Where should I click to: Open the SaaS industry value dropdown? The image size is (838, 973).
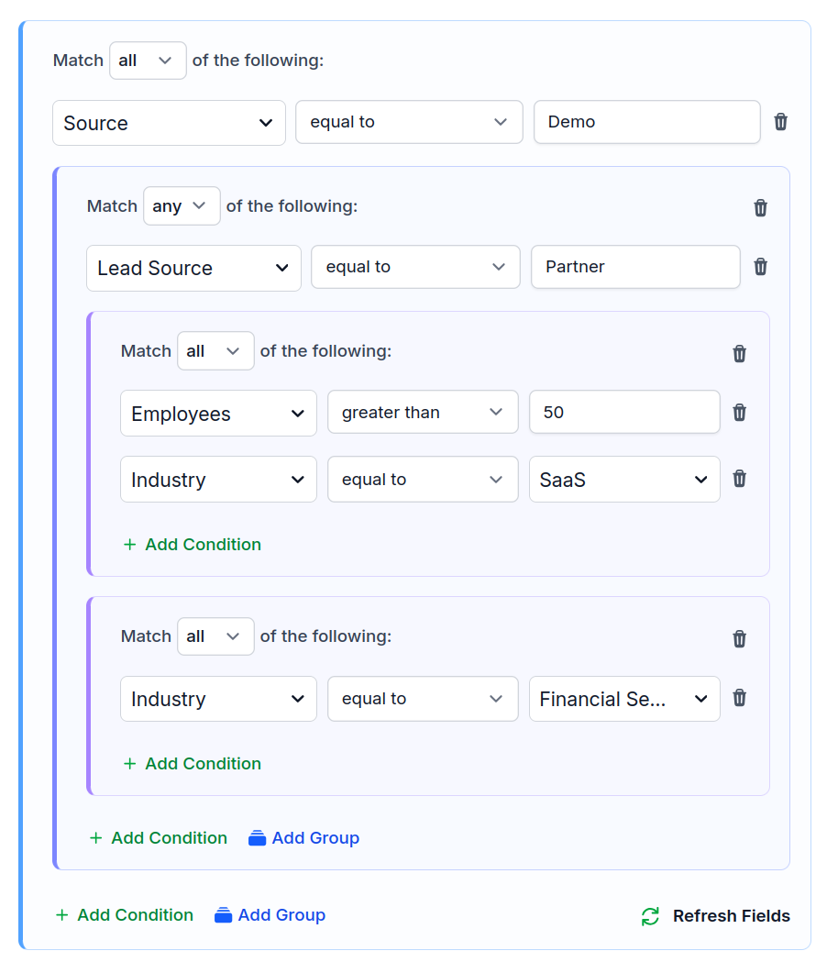tap(623, 480)
